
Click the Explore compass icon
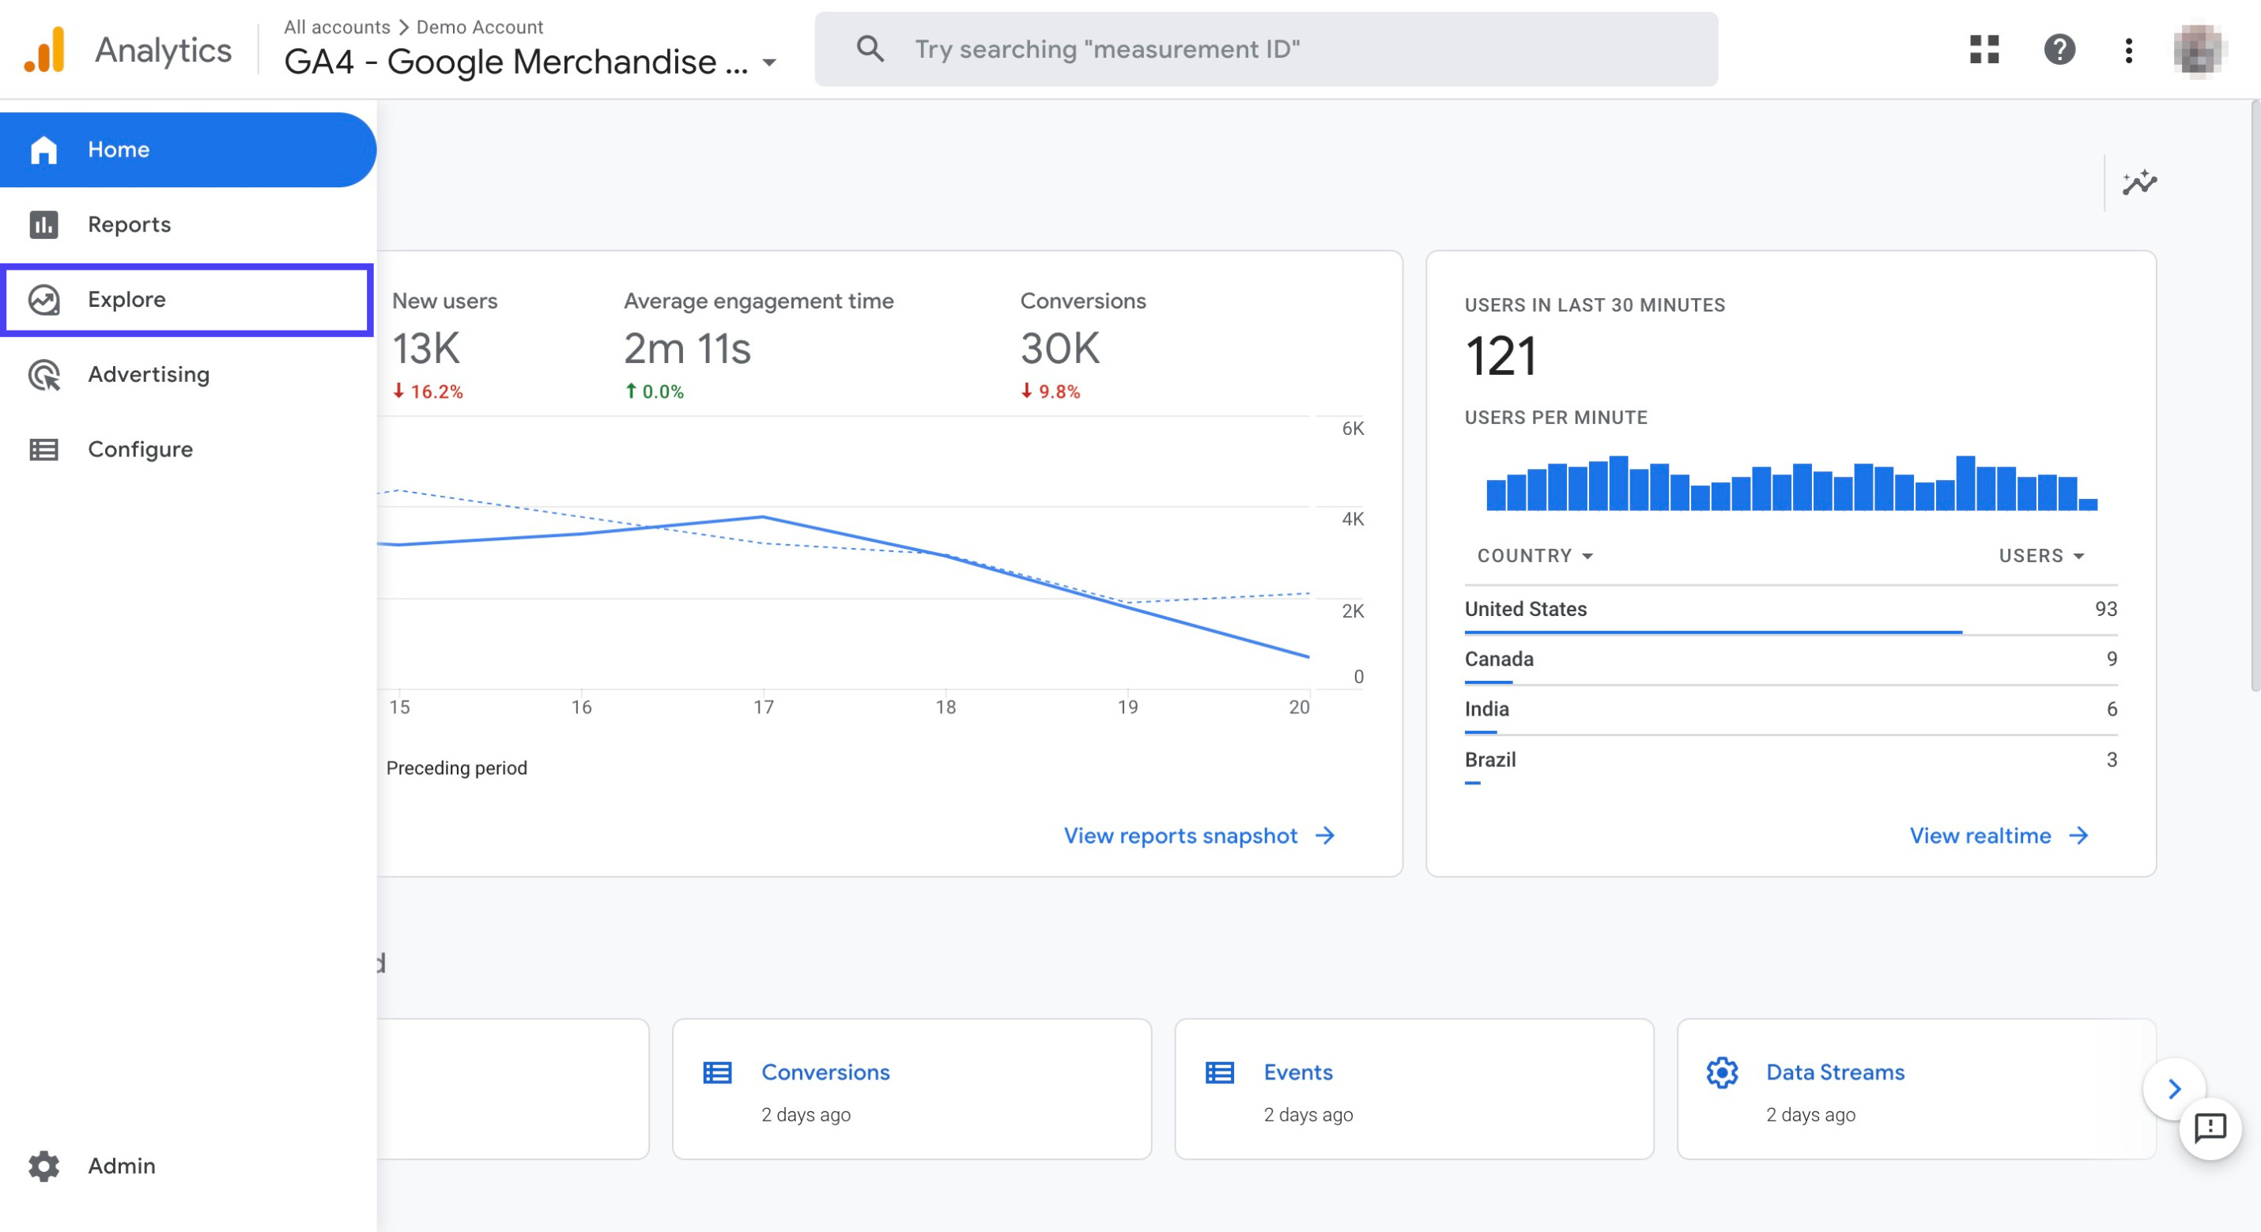44,300
